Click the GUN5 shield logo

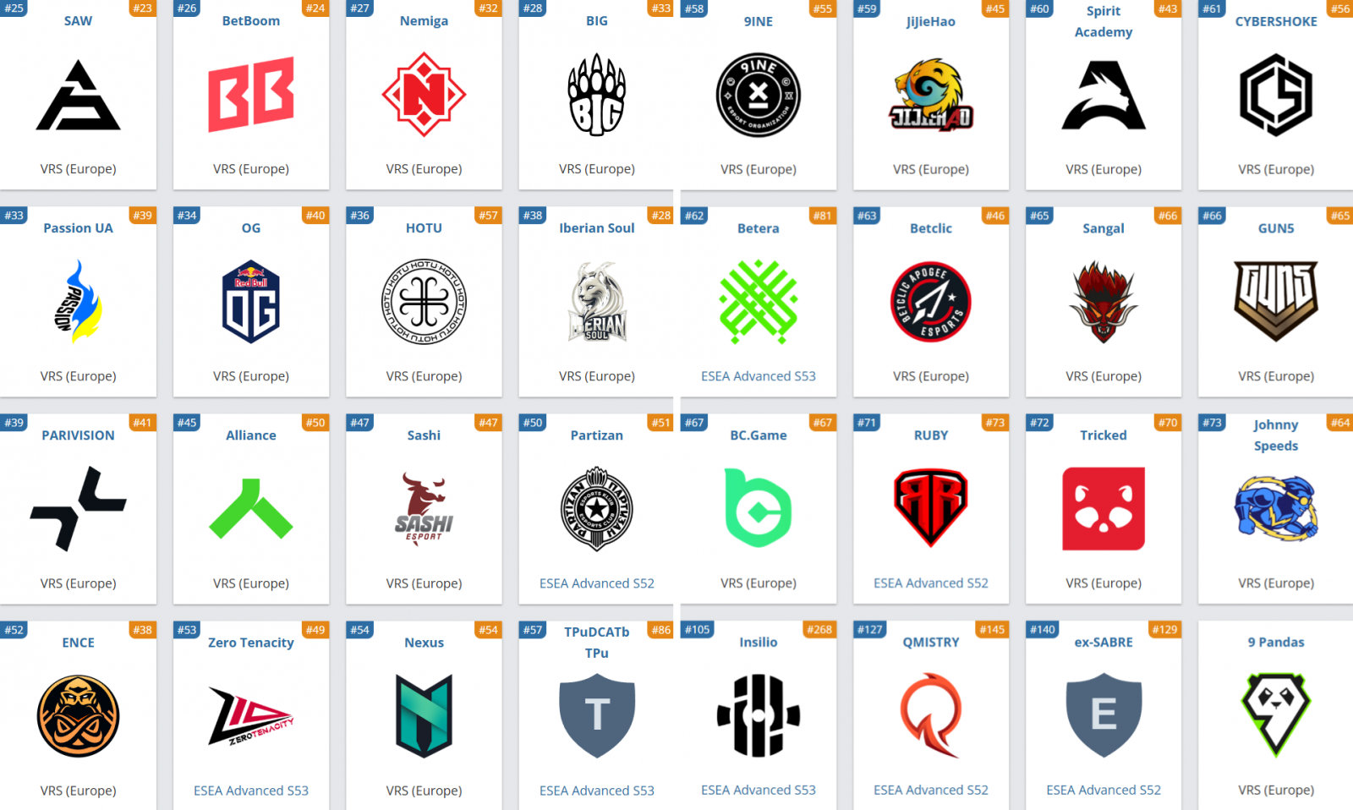[x=1276, y=301]
